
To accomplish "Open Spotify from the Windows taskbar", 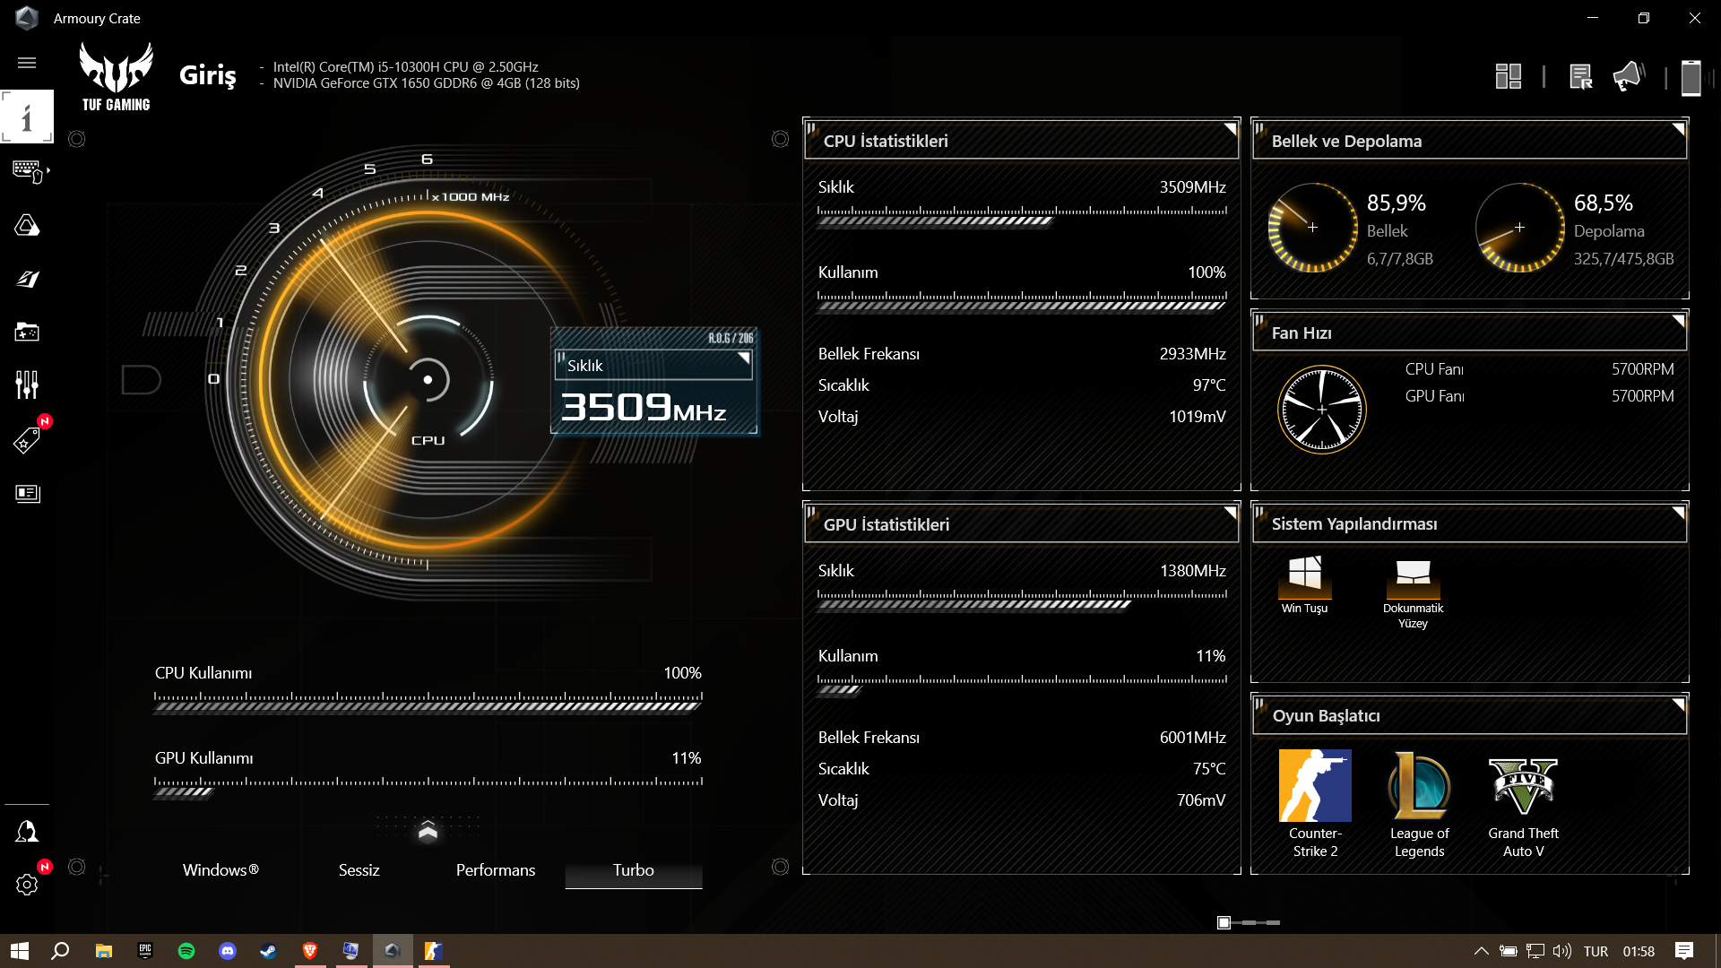I will coord(186,951).
